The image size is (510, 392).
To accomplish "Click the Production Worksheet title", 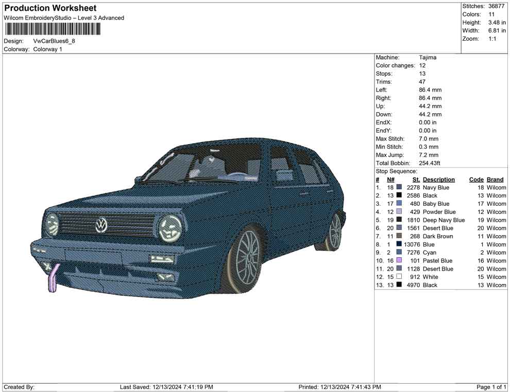I will tap(49, 8).
